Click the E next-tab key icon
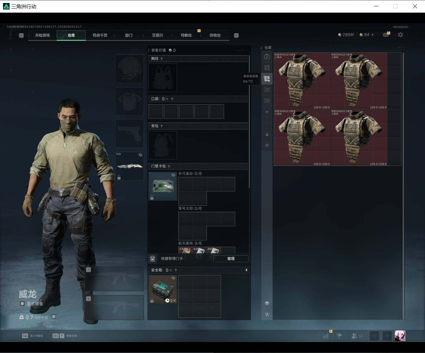 tap(236, 35)
